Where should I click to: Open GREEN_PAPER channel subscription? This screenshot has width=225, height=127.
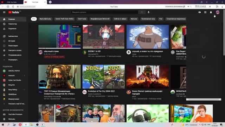pos(13,71)
